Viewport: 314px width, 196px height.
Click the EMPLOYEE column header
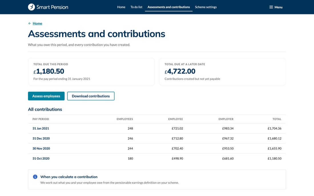pyautogui.click(x=176, y=119)
